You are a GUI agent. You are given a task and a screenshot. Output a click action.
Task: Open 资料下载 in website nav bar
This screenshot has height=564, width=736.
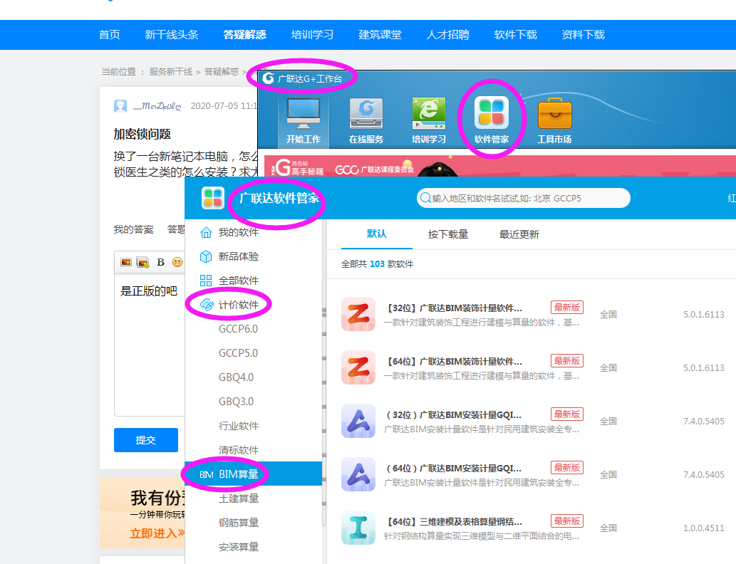click(x=583, y=35)
